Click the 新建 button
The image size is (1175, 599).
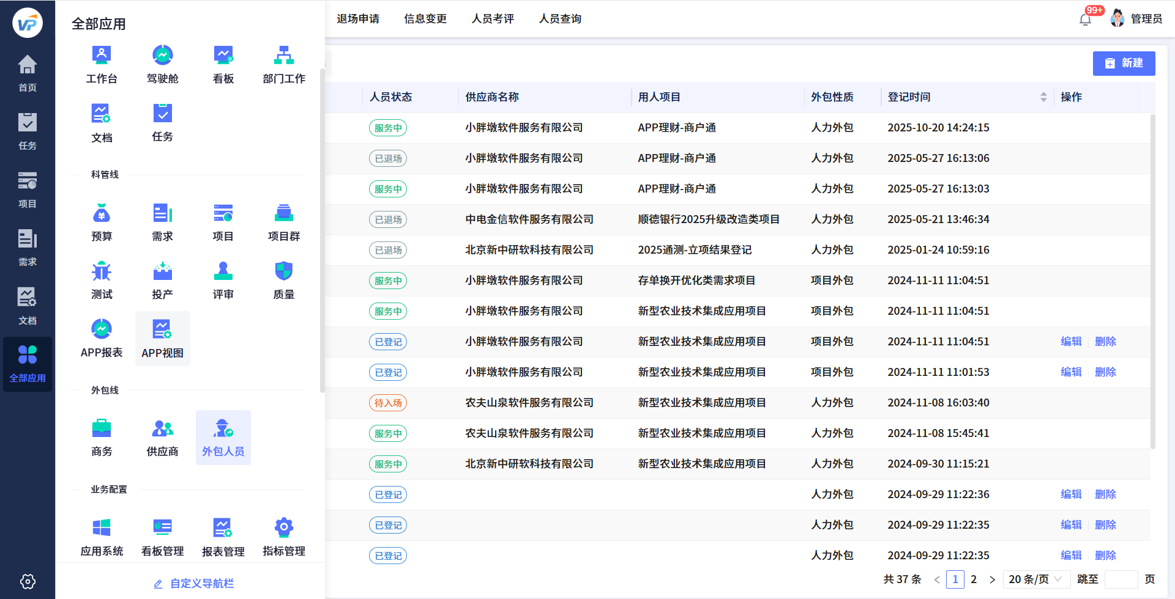1124,63
